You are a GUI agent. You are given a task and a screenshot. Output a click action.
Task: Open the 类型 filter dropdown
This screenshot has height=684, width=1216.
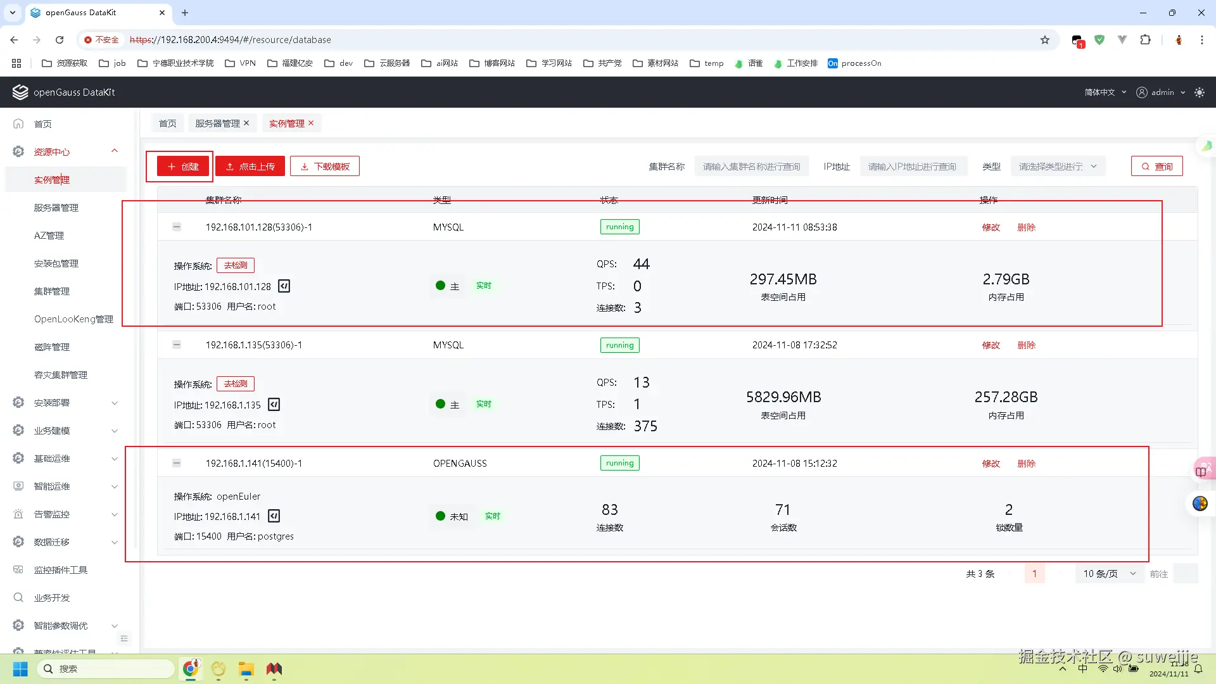click(1058, 167)
